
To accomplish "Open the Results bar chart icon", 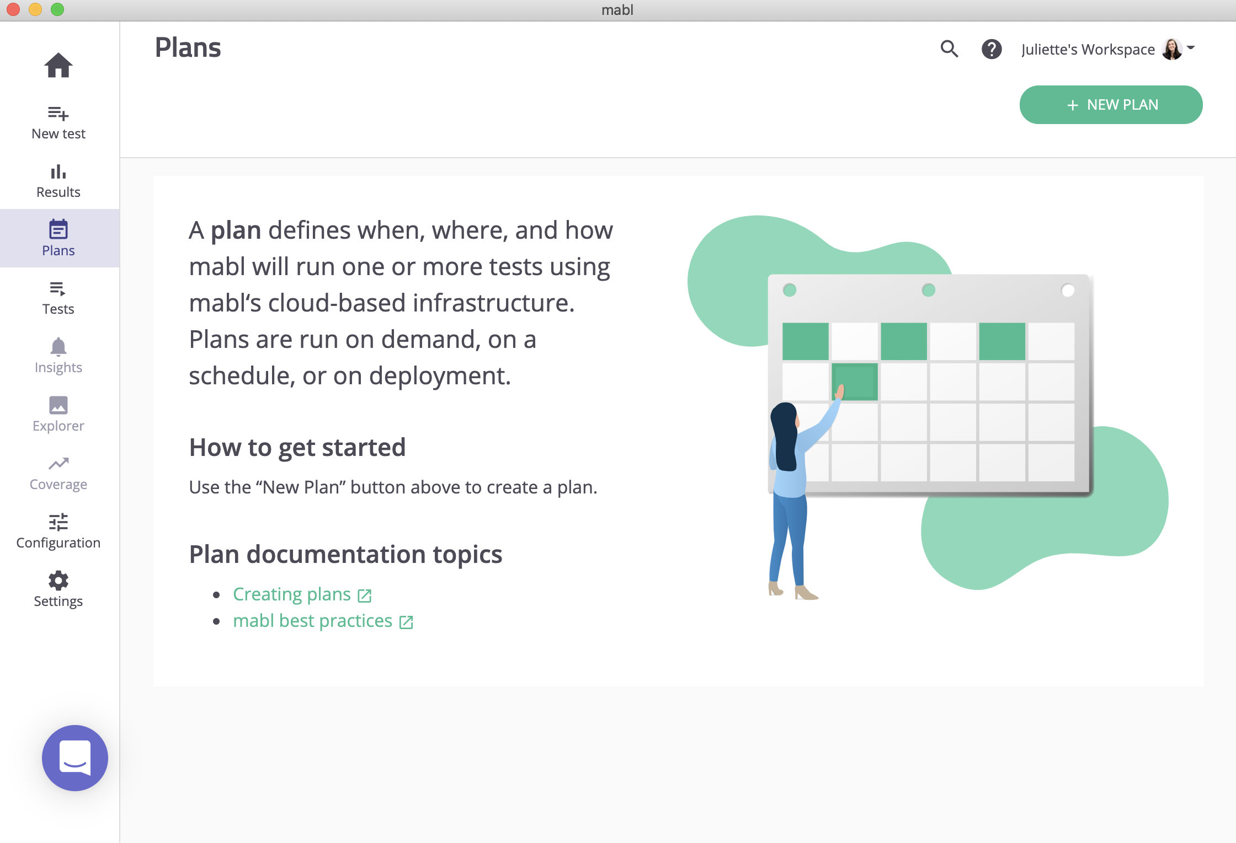I will (58, 173).
